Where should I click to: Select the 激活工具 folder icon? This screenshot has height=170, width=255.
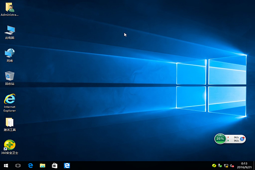9,122
